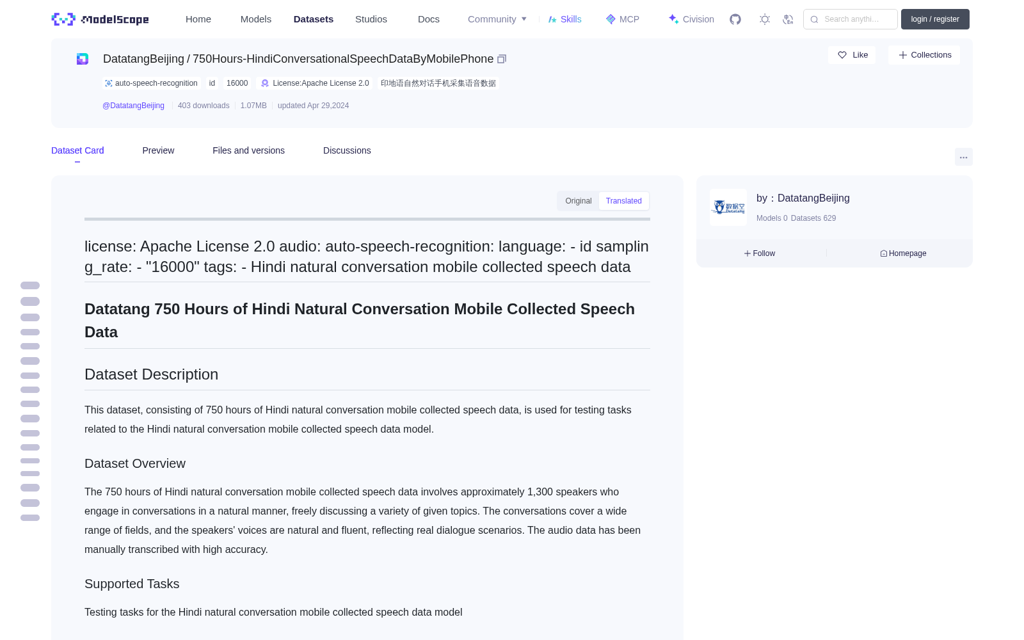Click the login / register button

(935, 19)
